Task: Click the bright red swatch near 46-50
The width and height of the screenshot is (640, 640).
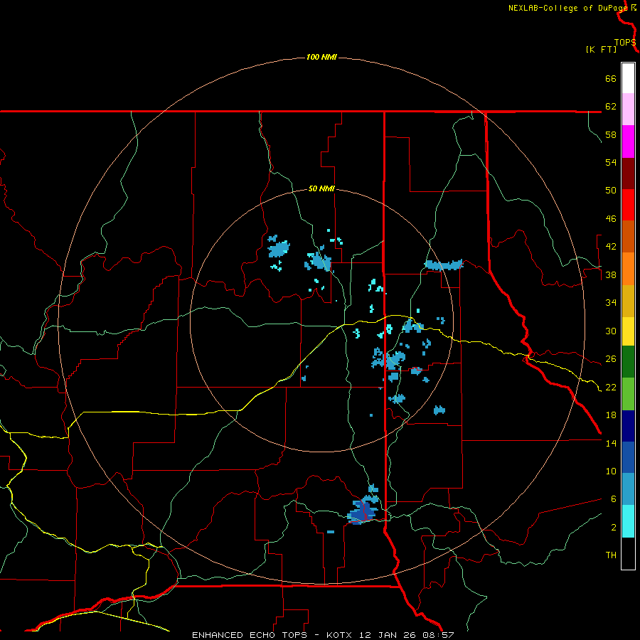Action: [x=628, y=205]
